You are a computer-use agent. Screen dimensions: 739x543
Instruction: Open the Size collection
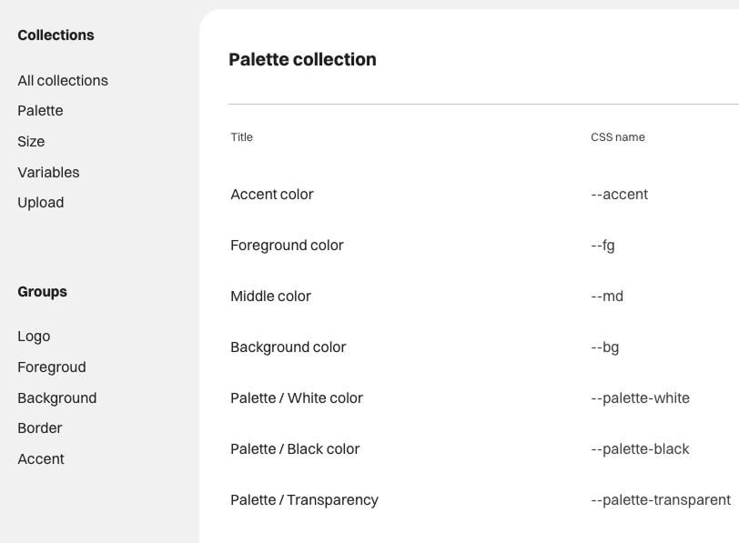[x=31, y=141]
